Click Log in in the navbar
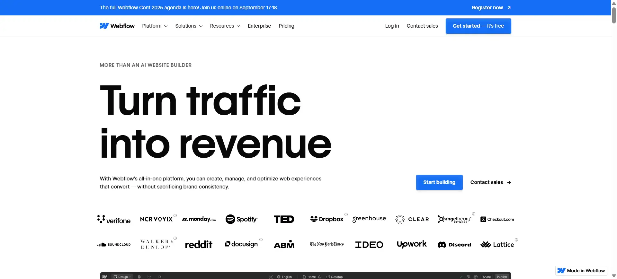Image resolution: width=617 pixels, height=279 pixels. coord(392,26)
